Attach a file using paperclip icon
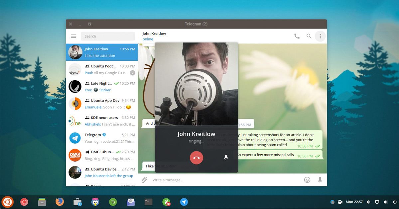Viewport: 399px width, 209px height. pos(144,180)
